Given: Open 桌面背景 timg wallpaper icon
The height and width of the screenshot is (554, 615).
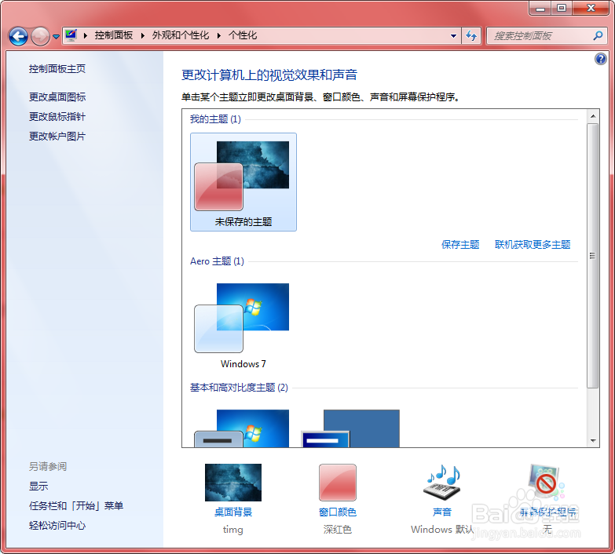Looking at the screenshot, I should 233,483.
